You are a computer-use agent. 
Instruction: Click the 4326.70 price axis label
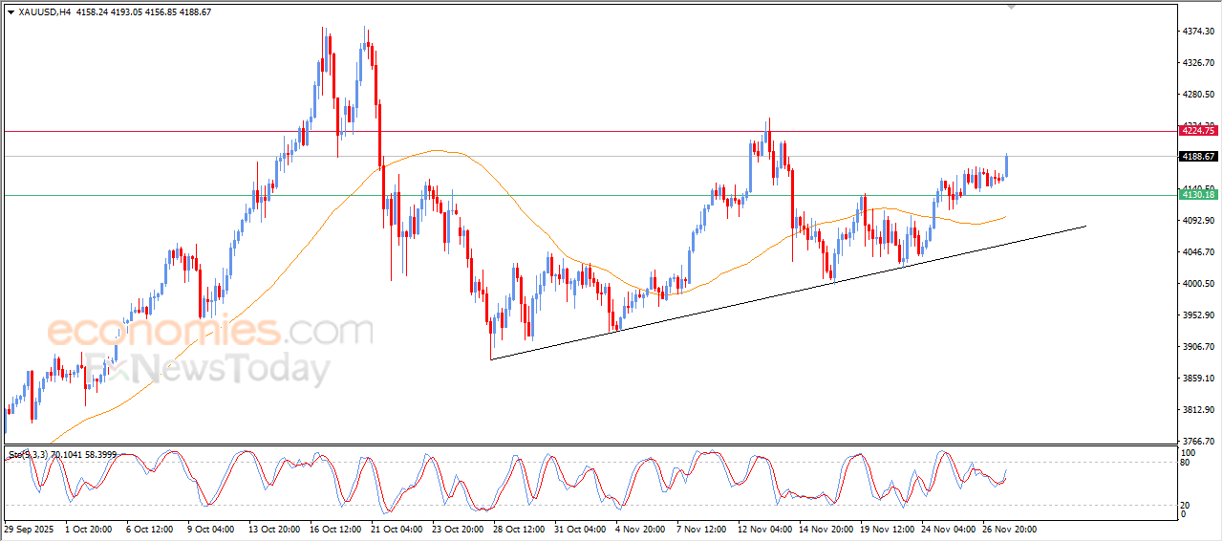pyautogui.click(x=1198, y=63)
